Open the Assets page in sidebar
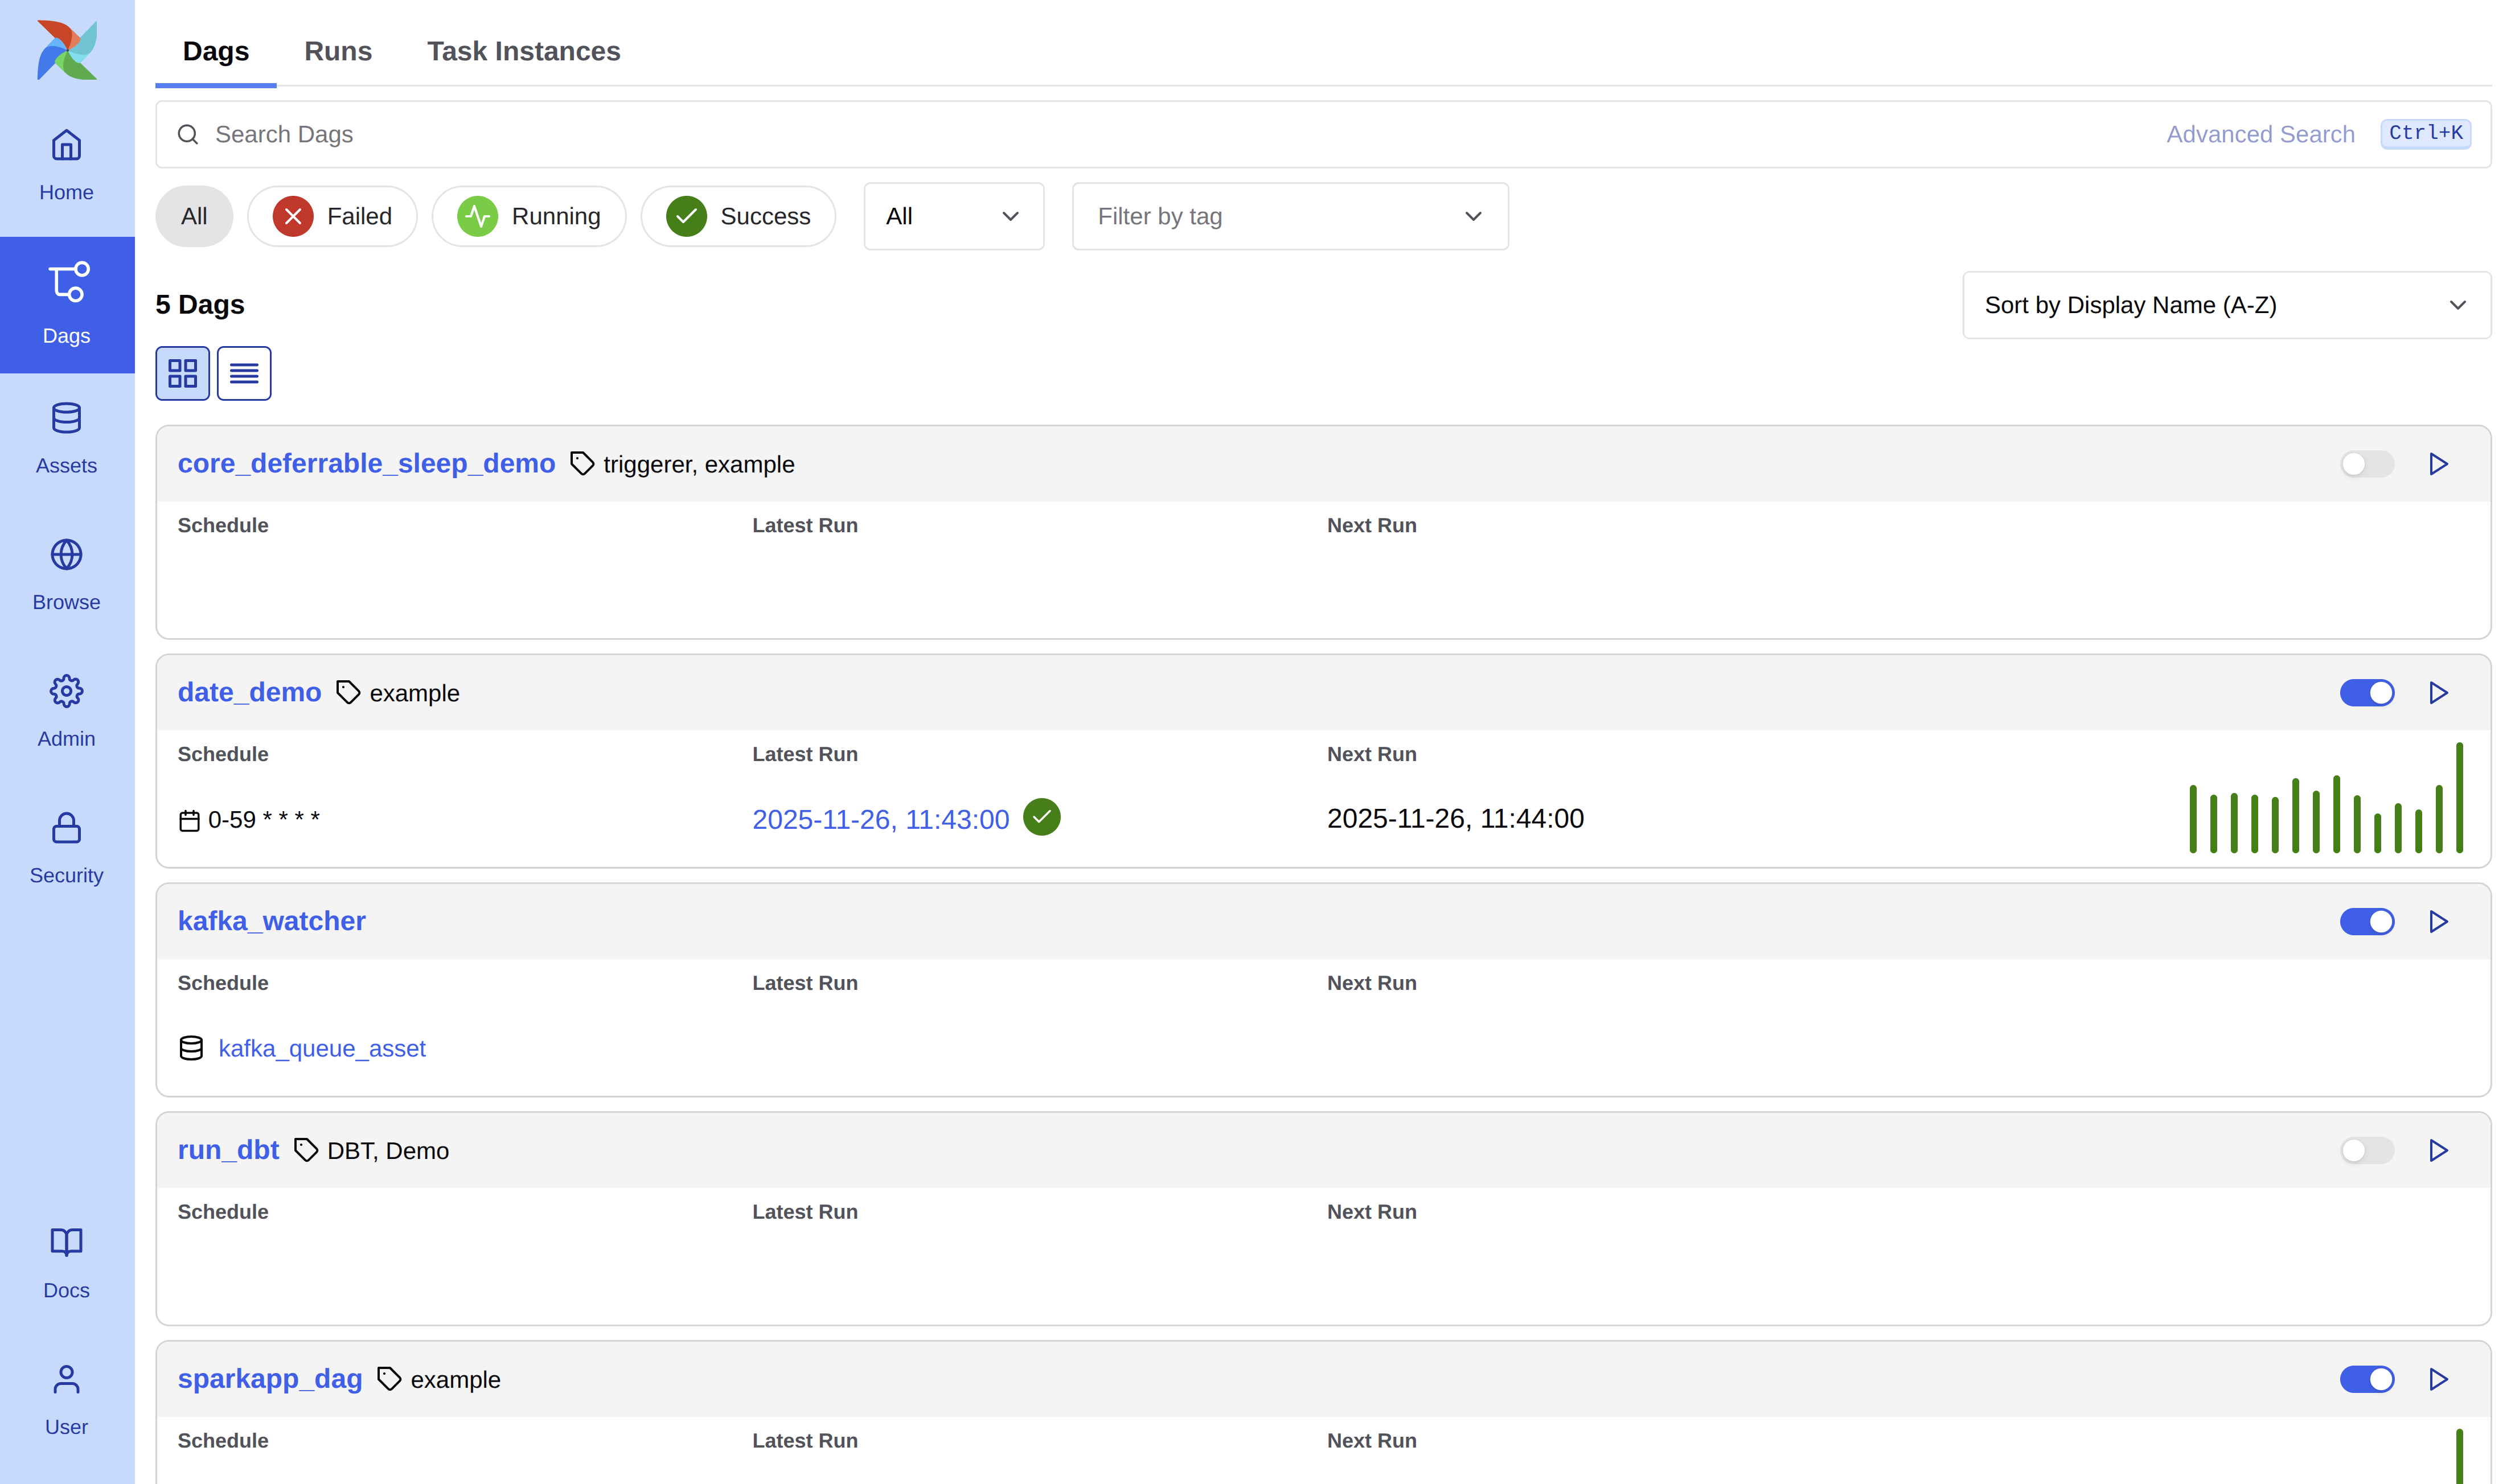Viewport: 2511px width, 1484px height. pos(66,438)
